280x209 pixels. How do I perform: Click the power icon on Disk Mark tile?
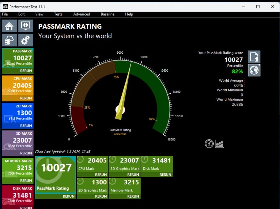(x=145, y=159)
